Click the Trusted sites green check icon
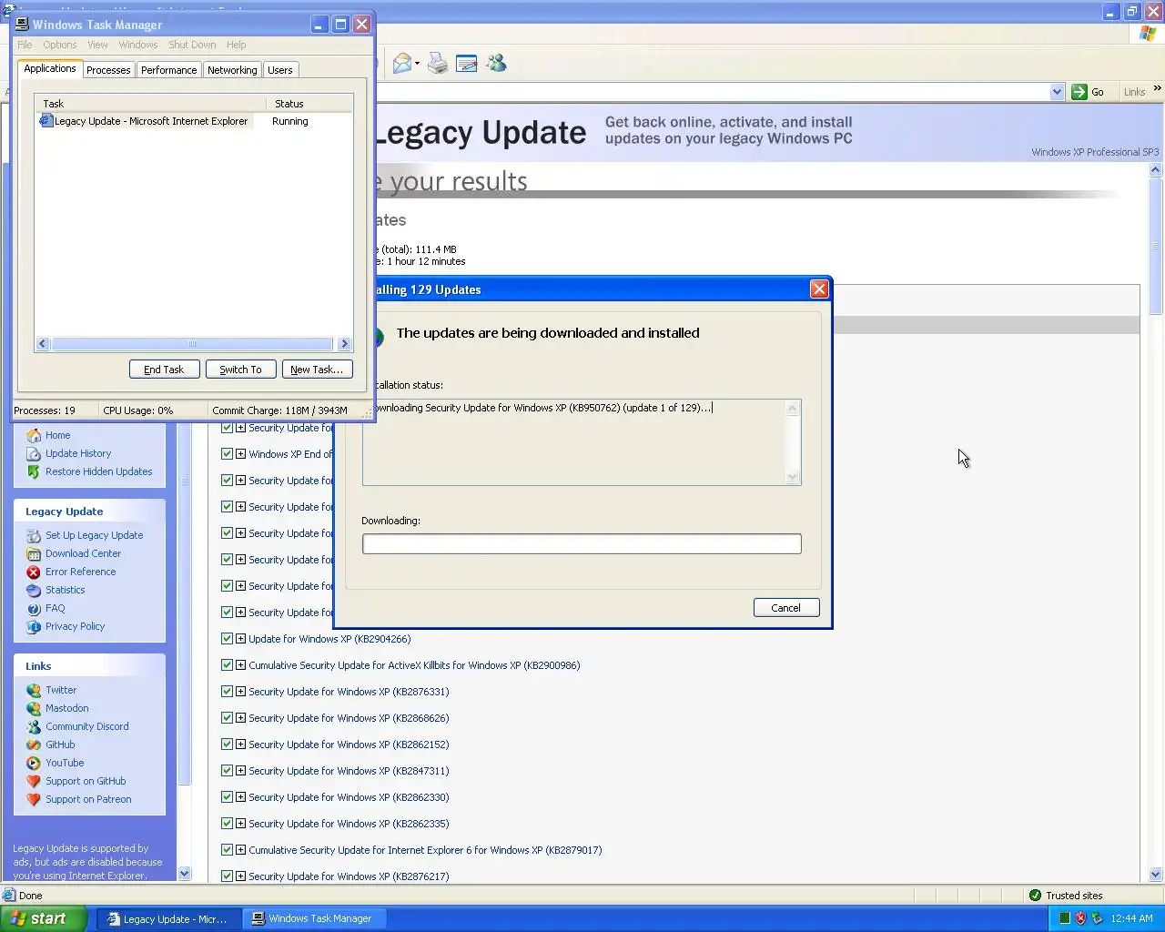This screenshot has height=932, width=1165. click(x=1035, y=896)
